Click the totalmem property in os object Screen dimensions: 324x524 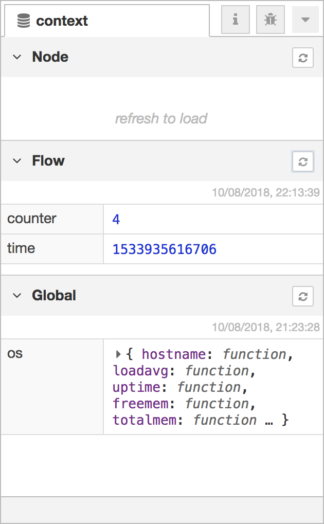[144, 420]
